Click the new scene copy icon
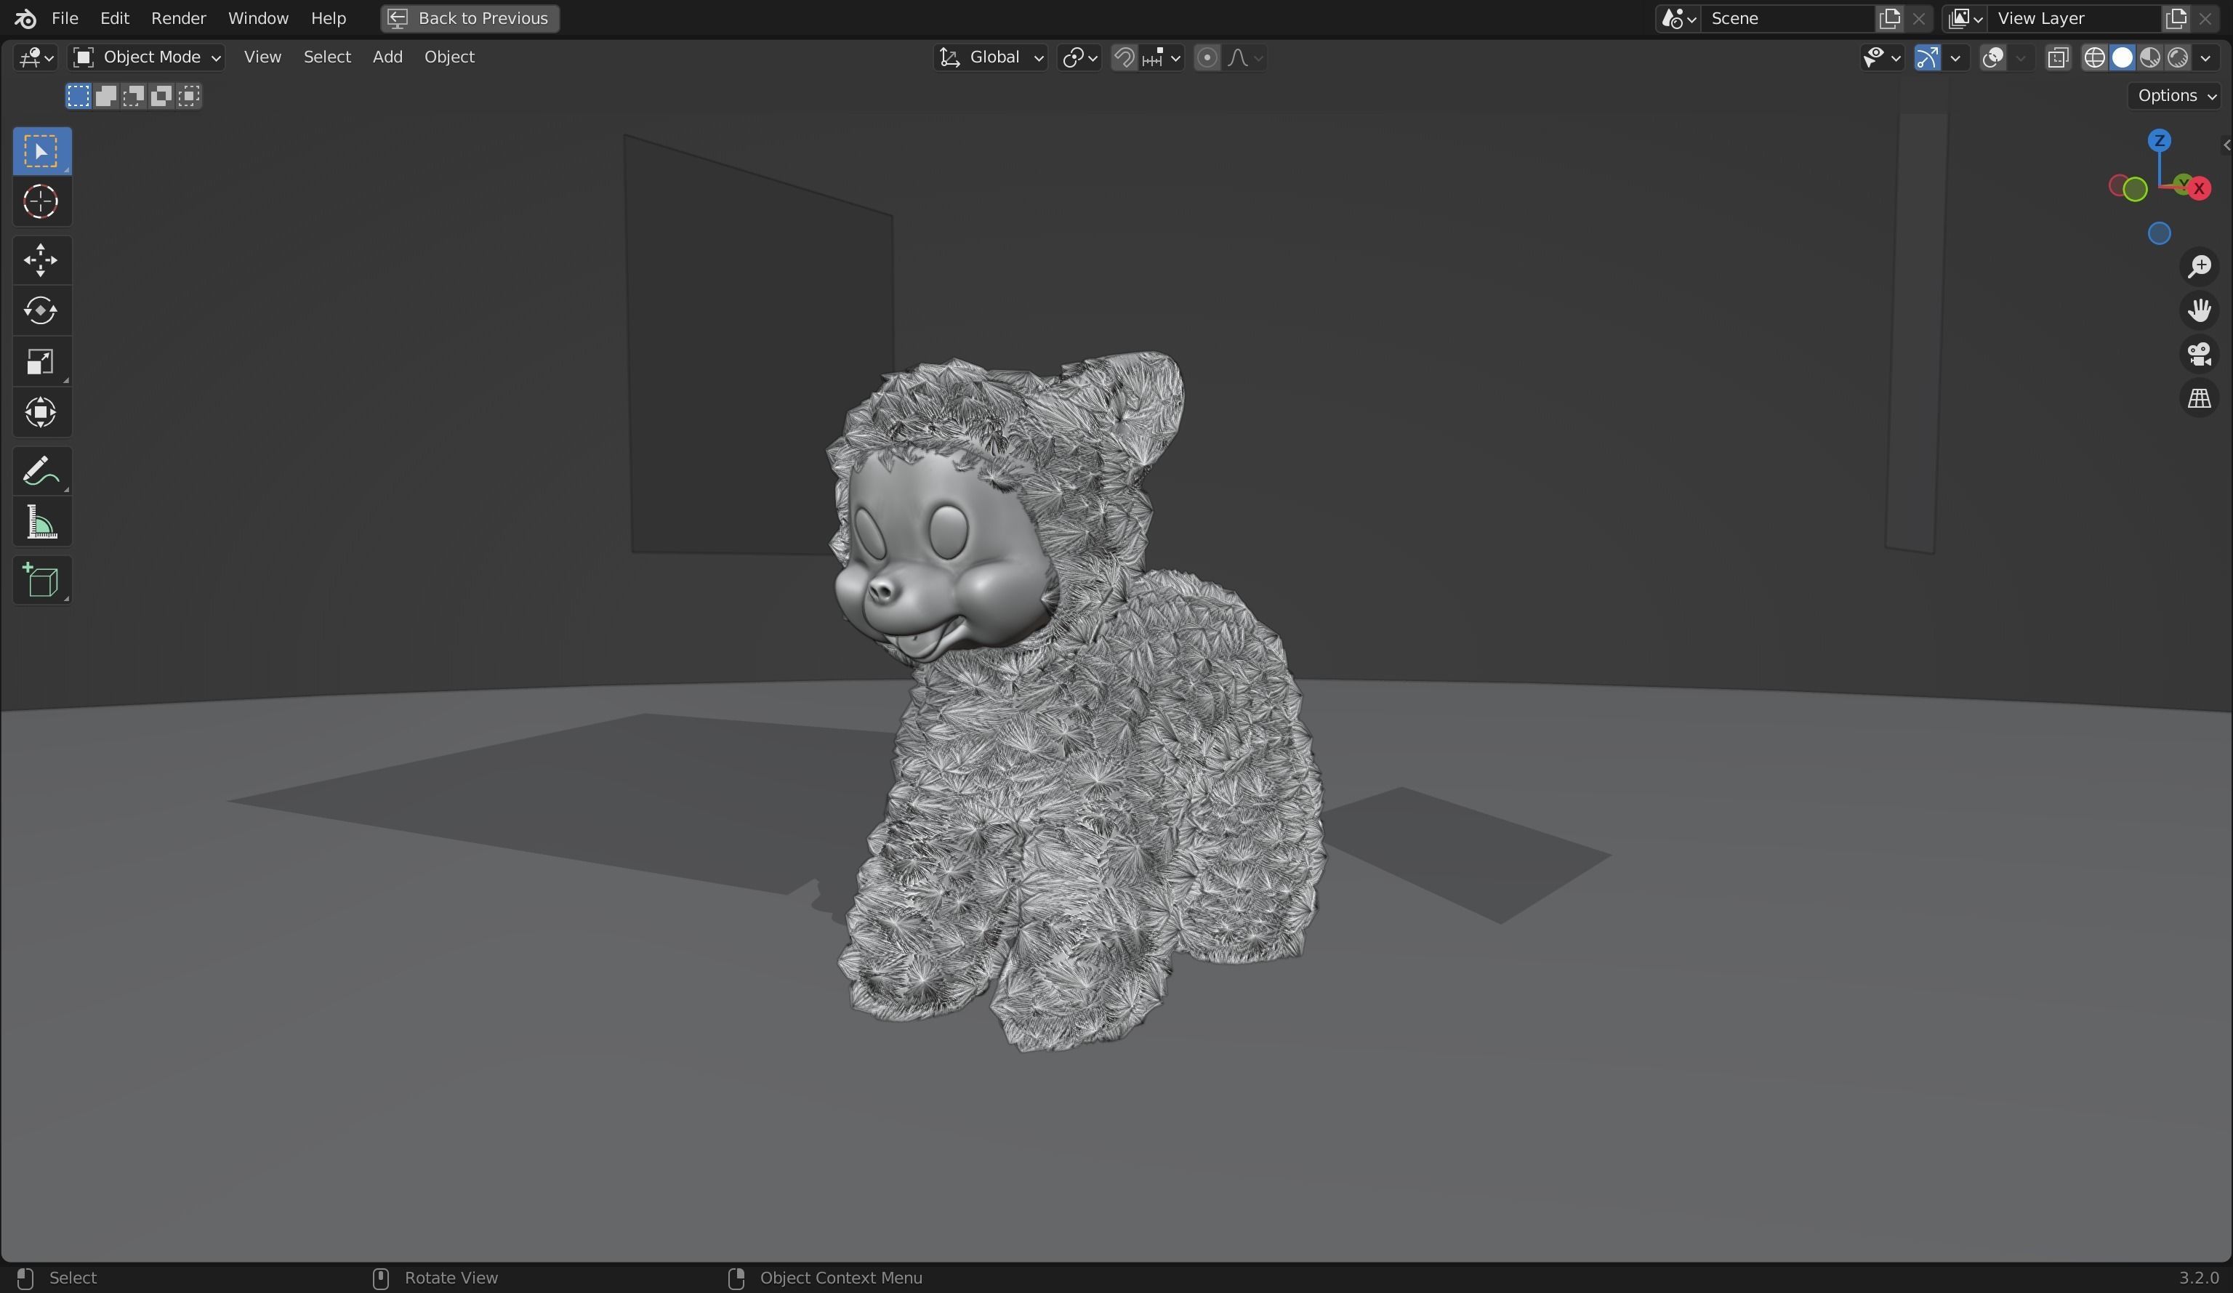This screenshot has height=1293, width=2233. coord(1889,17)
